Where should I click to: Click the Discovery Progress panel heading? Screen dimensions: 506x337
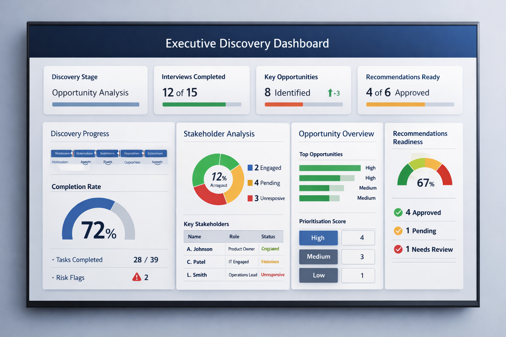coord(80,134)
